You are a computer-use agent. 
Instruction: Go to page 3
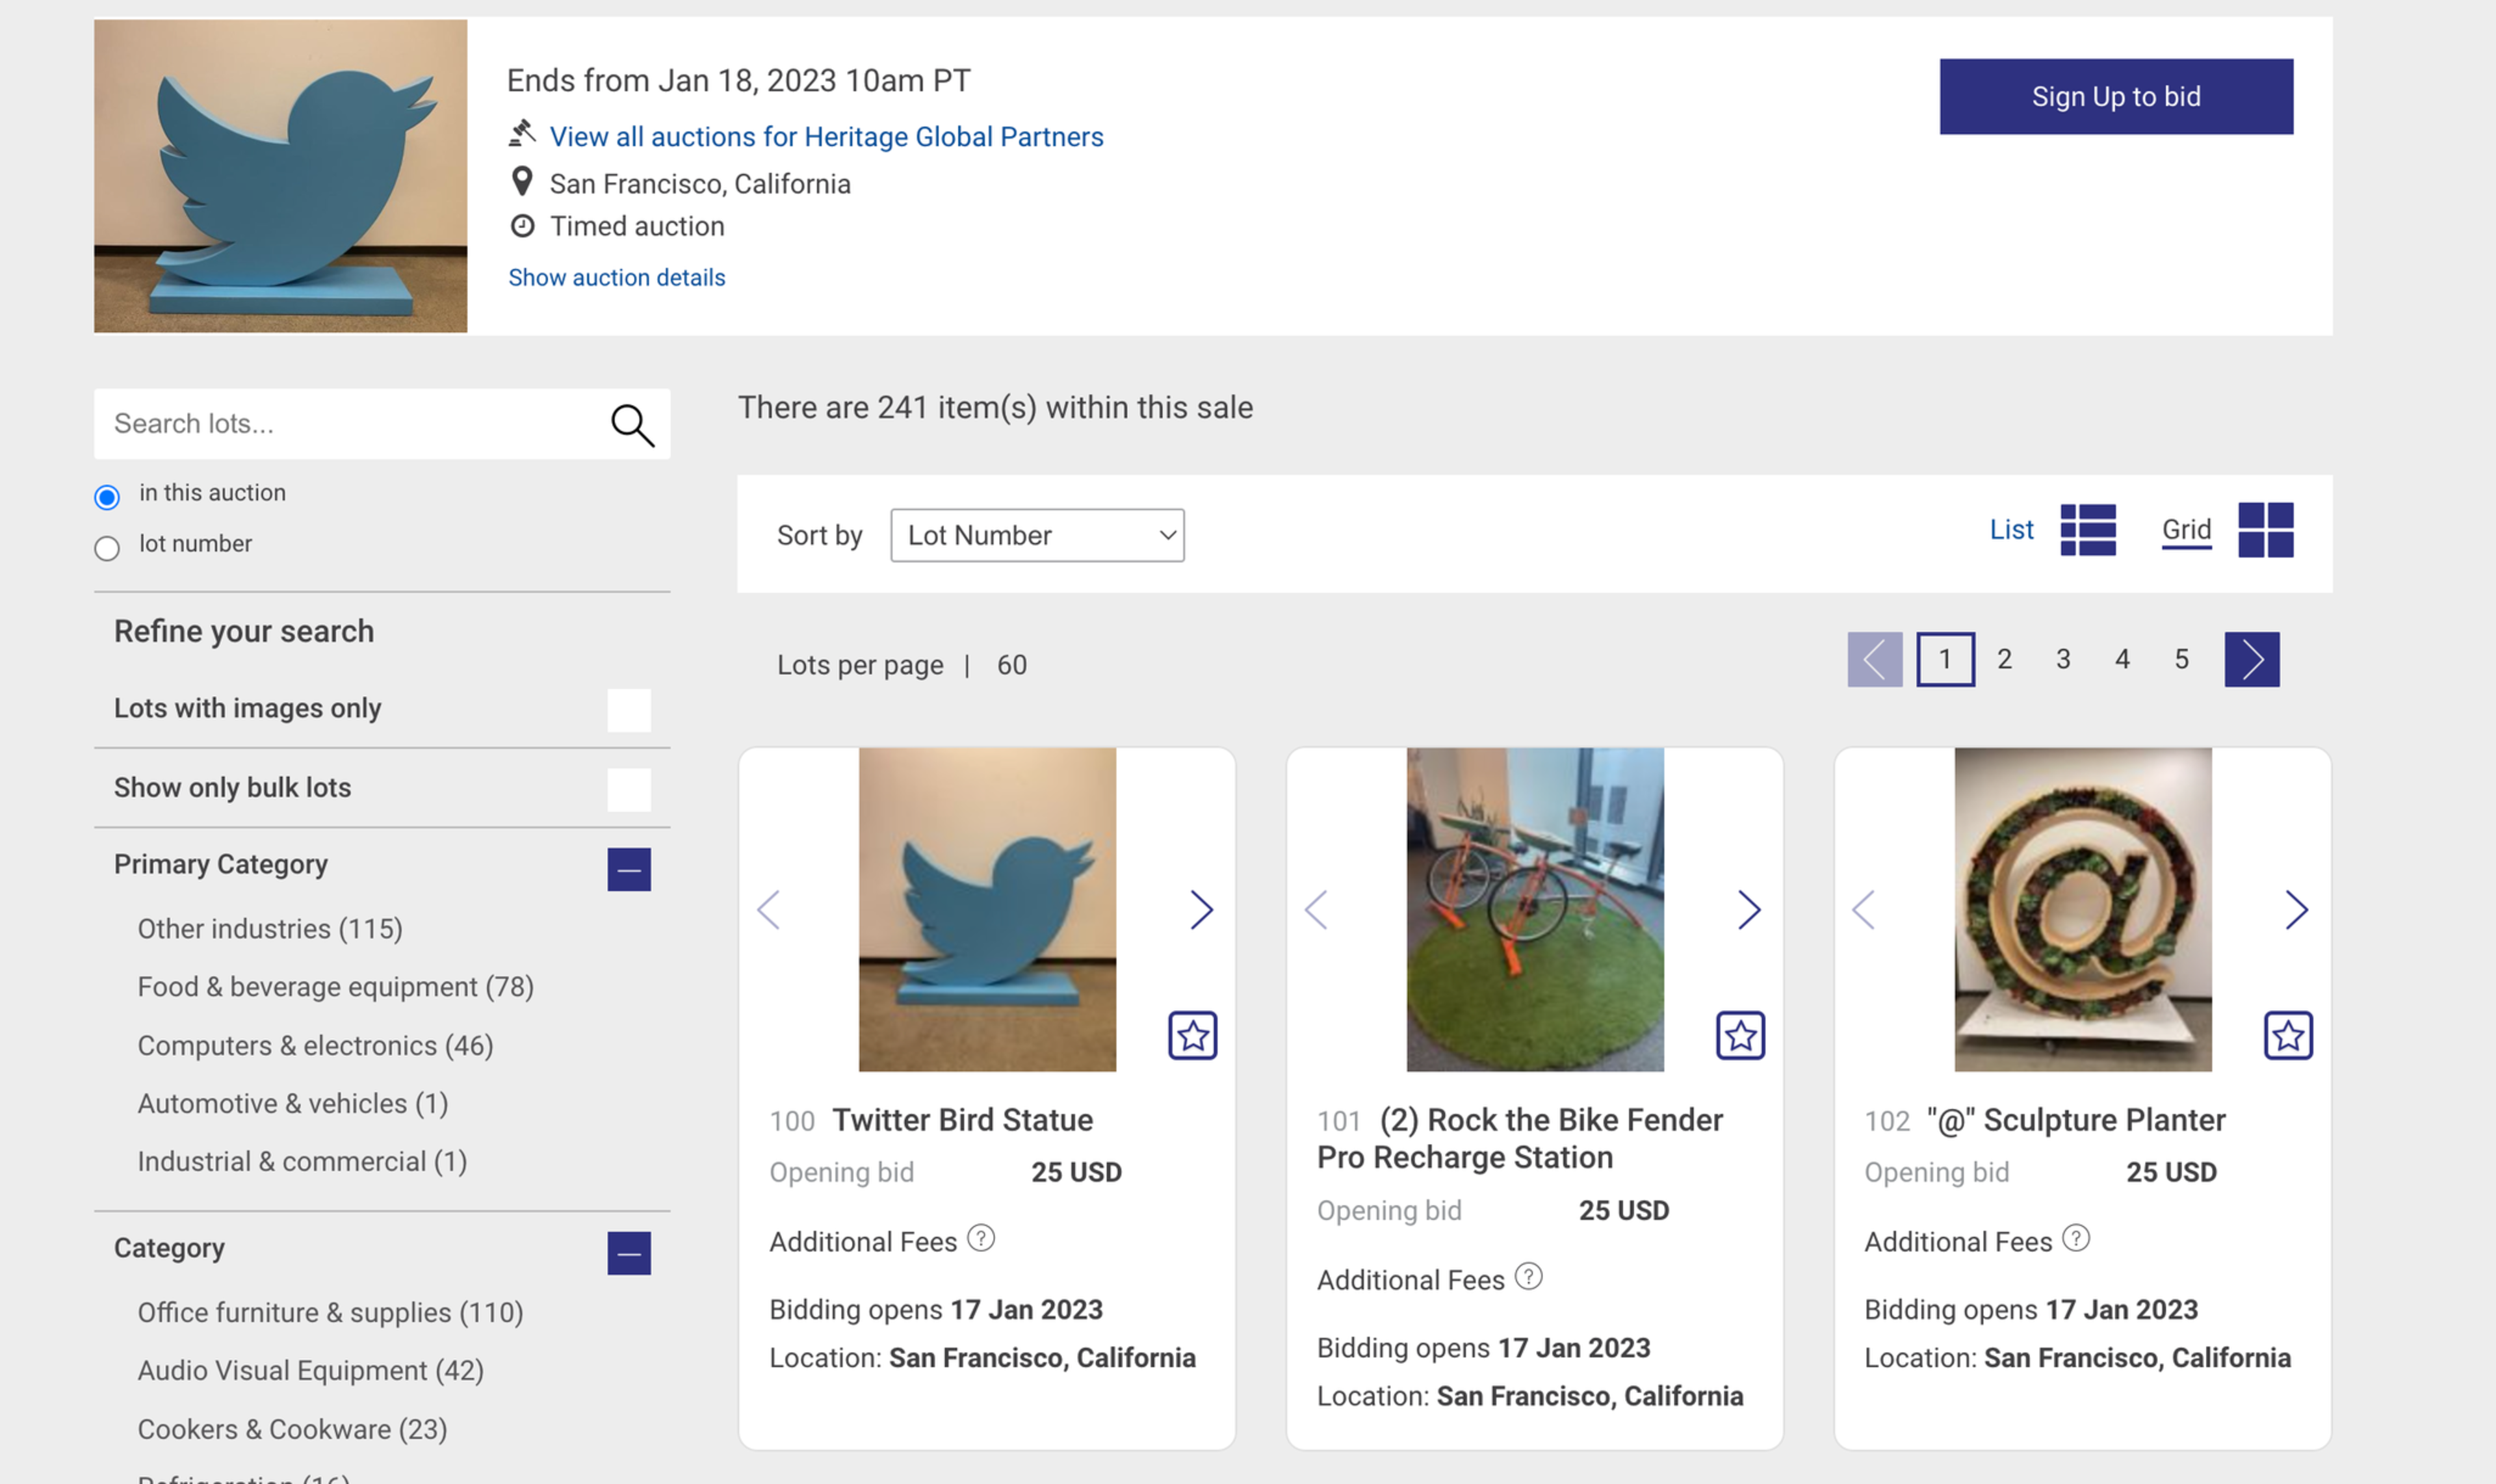pos(2063,659)
